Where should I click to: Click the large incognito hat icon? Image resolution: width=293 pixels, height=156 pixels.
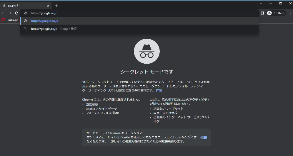(147, 51)
